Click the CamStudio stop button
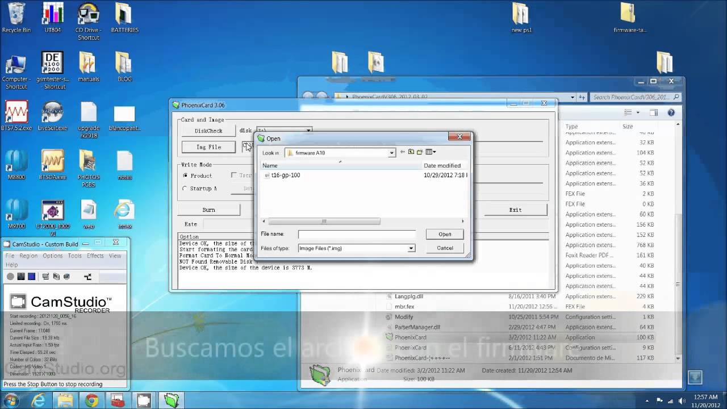The height and width of the screenshot is (409, 727). pyautogui.click(x=31, y=277)
